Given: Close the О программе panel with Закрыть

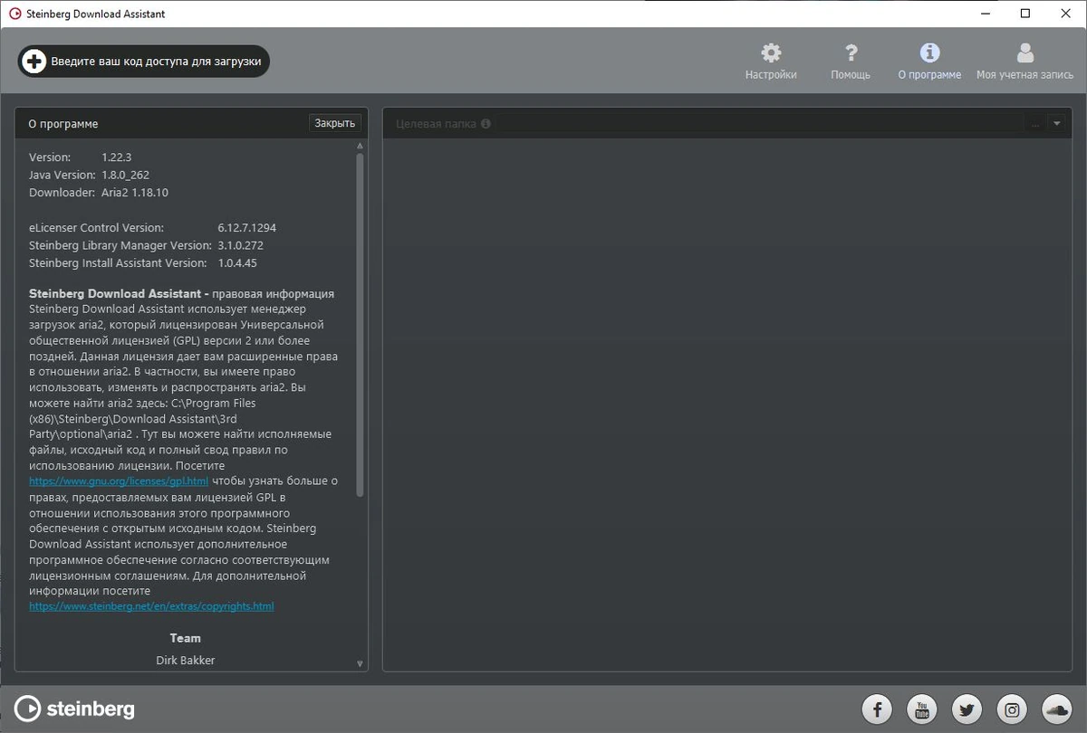Looking at the screenshot, I should coord(334,123).
